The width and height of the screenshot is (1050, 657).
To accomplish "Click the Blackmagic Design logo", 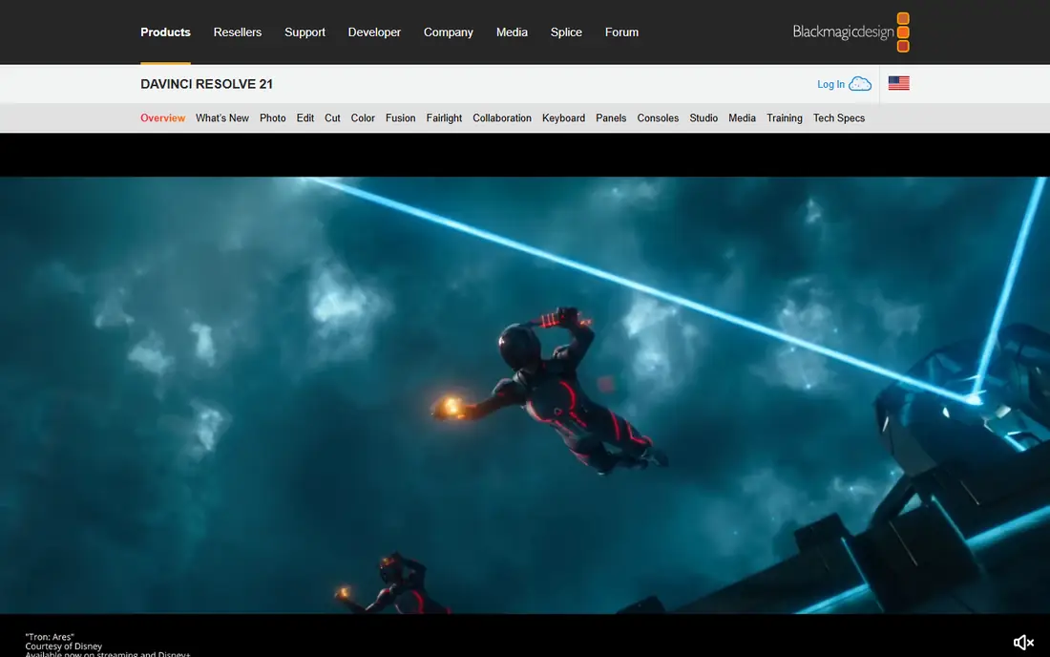I will [850, 32].
